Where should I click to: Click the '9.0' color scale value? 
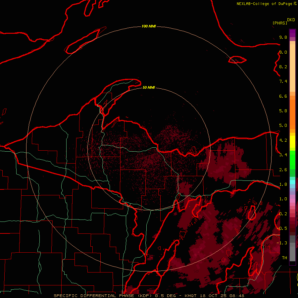(x=283, y=52)
